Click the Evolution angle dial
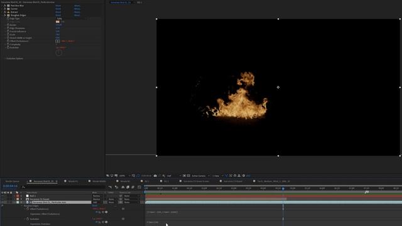The width and height of the screenshot is (402, 226). click(x=58, y=53)
